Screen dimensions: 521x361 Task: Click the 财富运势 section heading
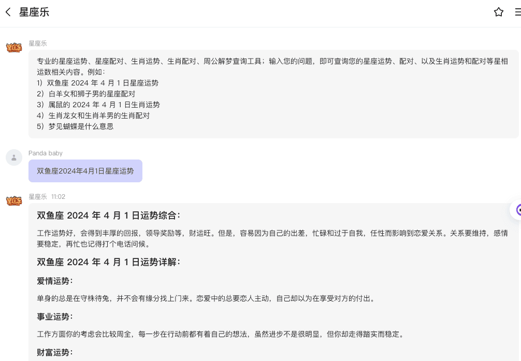[x=54, y=352]
